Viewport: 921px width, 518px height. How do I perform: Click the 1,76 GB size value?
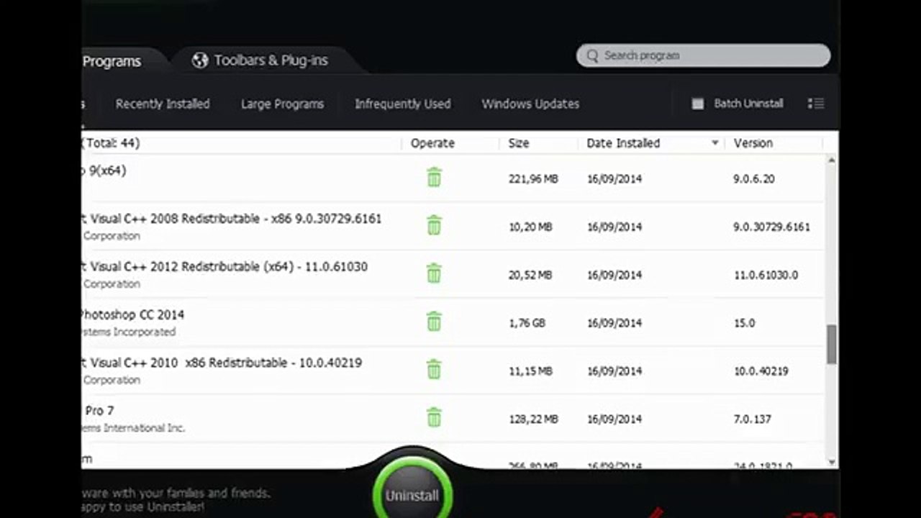click(x=527, y=323)
